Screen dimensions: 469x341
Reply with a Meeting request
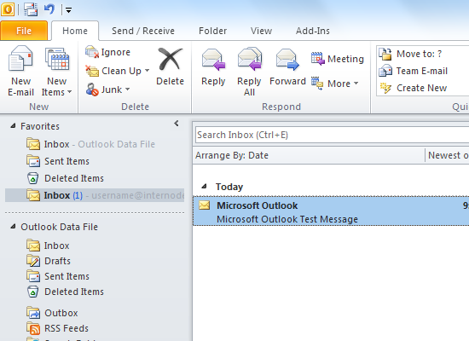pyautogui.click(x=338, y=59)
